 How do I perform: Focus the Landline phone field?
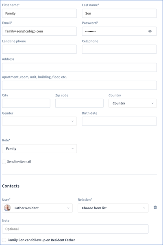39,49
